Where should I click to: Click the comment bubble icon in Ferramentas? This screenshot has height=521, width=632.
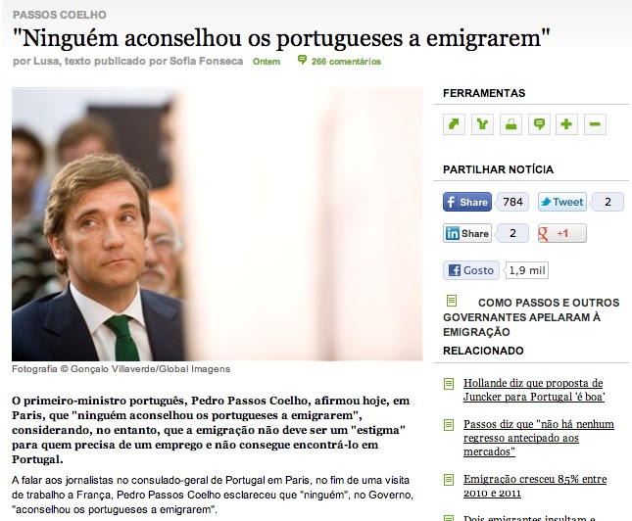(539, 124)
